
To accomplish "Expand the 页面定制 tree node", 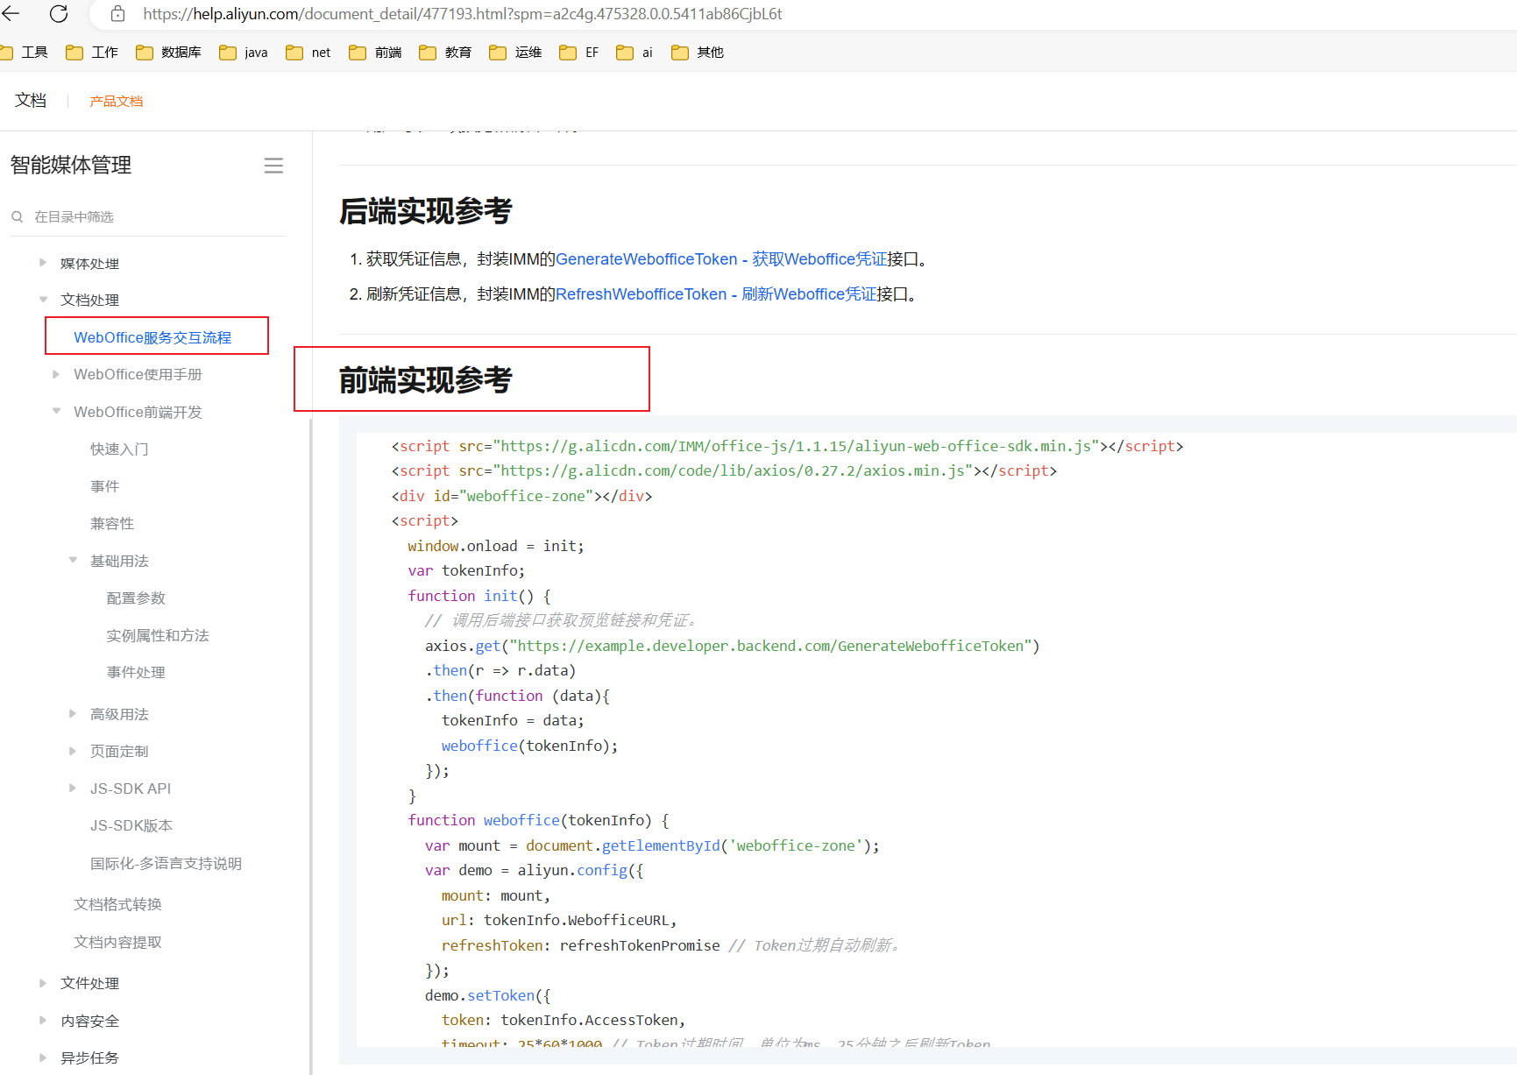I will [x=73, y=751].
